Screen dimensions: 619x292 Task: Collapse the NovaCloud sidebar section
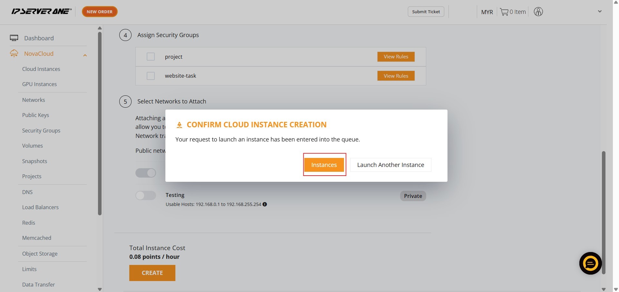tap(85, 55)
